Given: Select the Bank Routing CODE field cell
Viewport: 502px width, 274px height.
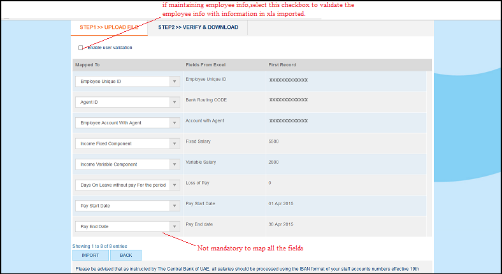Looking at the screenshot, I should 206,100.
